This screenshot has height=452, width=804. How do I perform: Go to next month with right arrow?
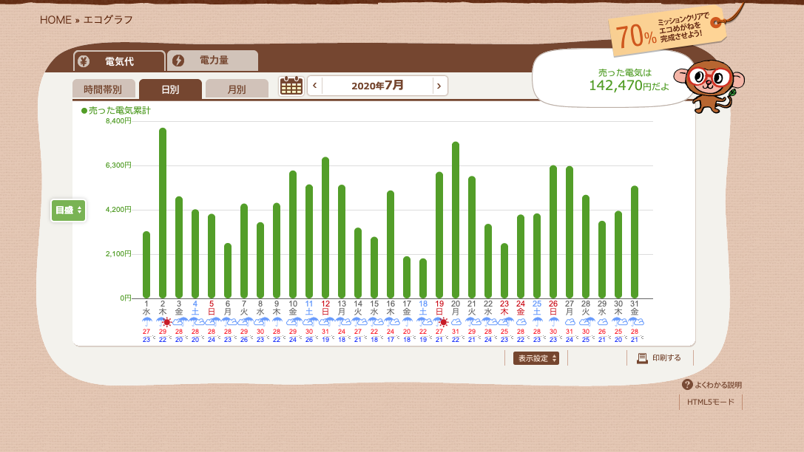(439, 86)
